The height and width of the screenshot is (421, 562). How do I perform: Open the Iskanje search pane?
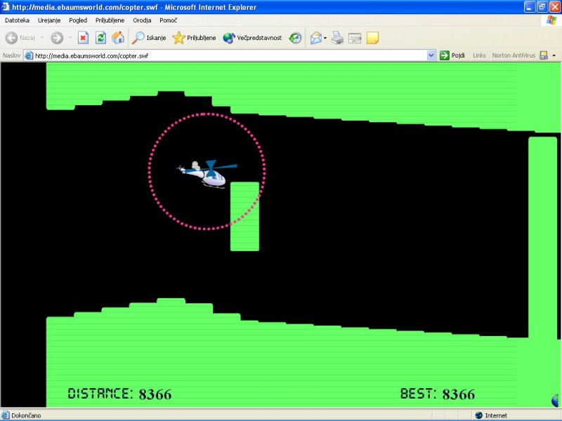pos(149,38)
